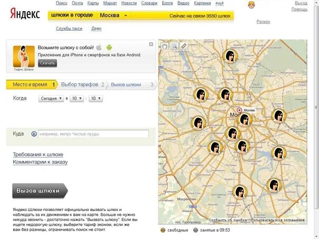The height and width of the screenshot is (239, 319).
Task: Open Картинки in the top navigation
Action: click(202, 3)
